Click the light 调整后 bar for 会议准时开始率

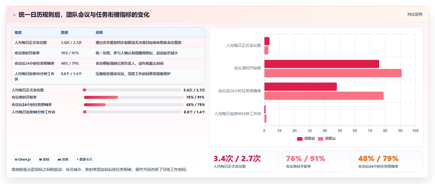tap(333, 73)
